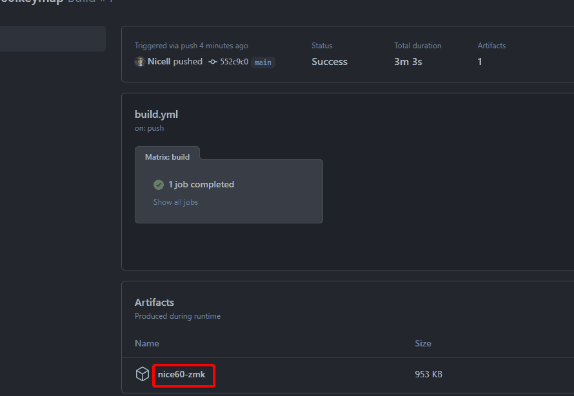
Task: Jump to artifacts via the count 1
Action: coord(480,62)
